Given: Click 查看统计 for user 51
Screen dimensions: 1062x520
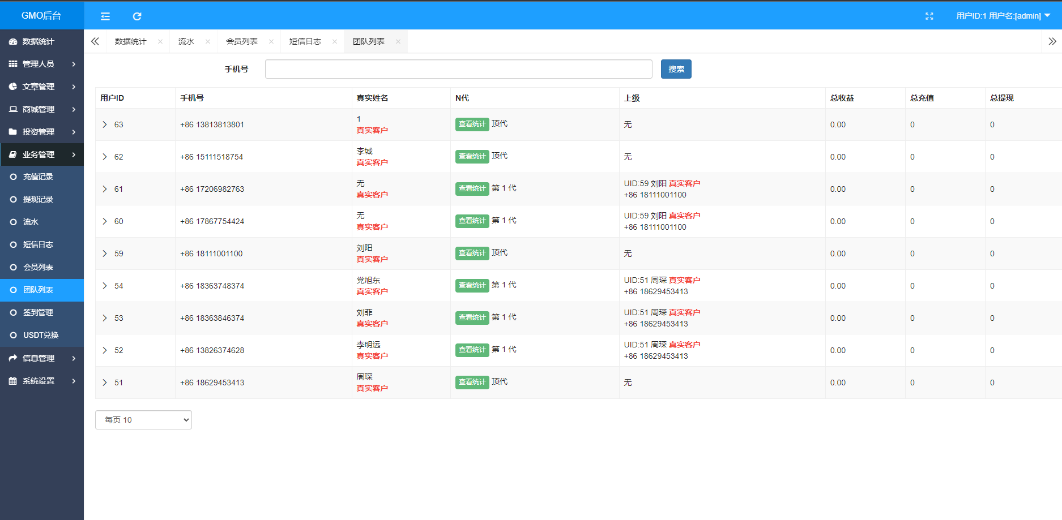Looking at the screenshot, I should point(472,382).
